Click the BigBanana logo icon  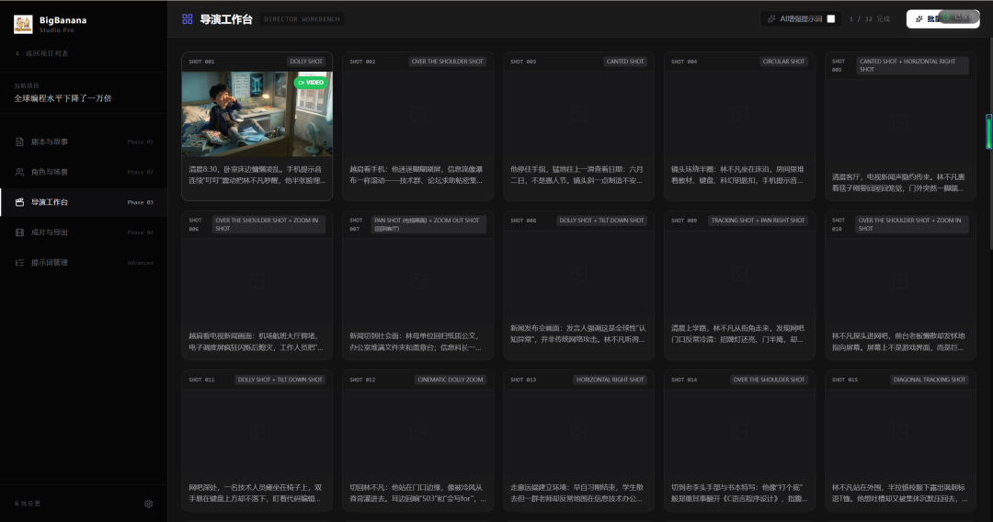pos(23,24)
